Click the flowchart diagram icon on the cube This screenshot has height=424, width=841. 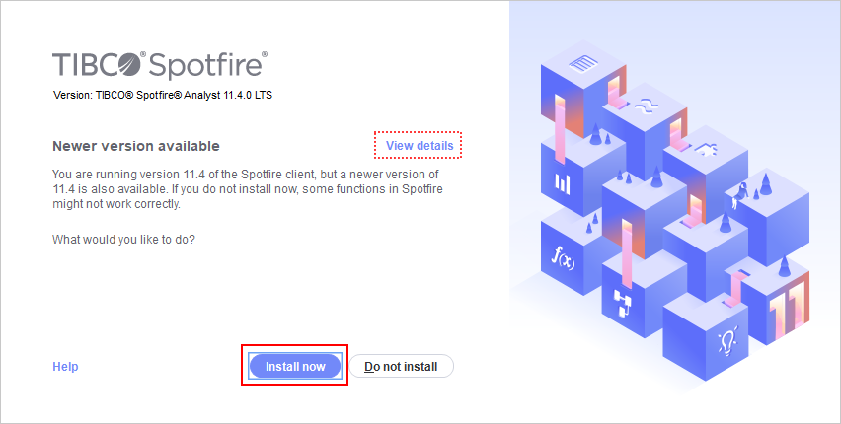point(623,303)
